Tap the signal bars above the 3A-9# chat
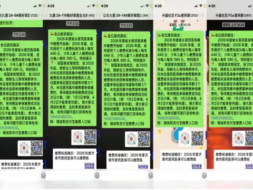 (x=35, y=6)
